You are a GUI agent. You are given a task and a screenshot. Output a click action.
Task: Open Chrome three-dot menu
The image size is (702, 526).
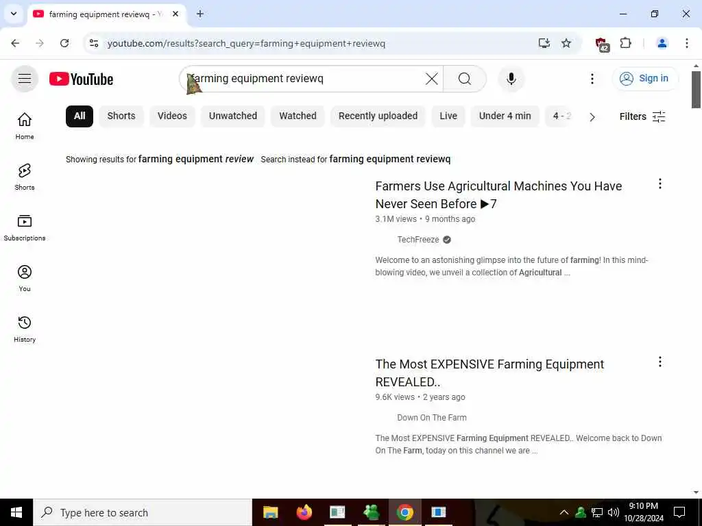click(686, 43)
